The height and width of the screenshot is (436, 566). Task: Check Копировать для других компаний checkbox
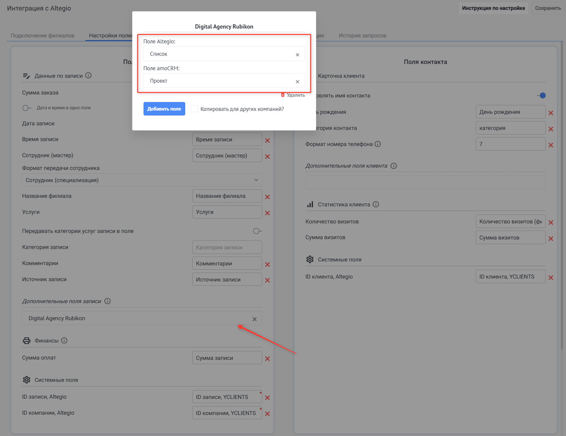[x=194, y=109]
